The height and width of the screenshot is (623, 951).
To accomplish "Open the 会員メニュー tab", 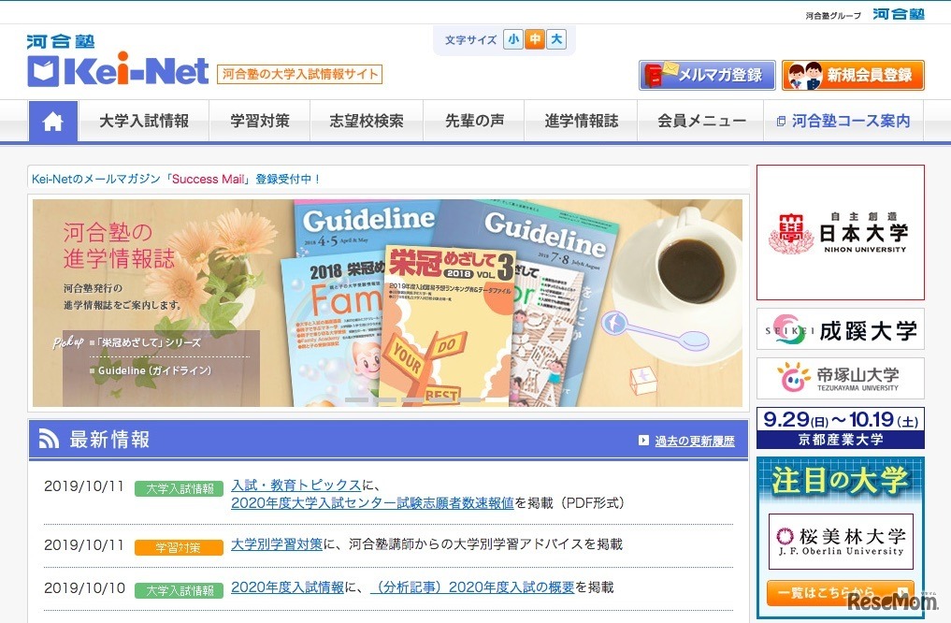I will pyautogui.click(x=701, y=122).
